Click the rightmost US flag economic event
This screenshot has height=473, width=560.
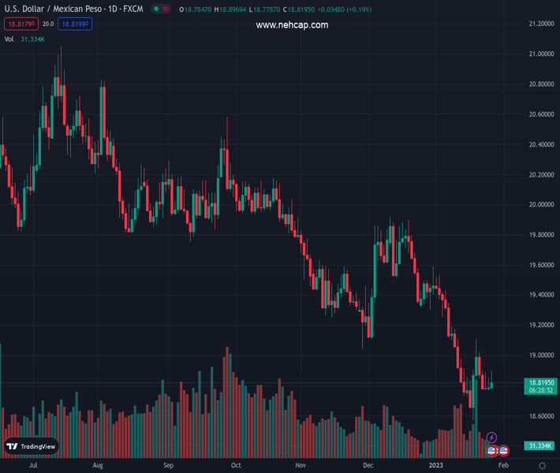(x=503, y=450)
